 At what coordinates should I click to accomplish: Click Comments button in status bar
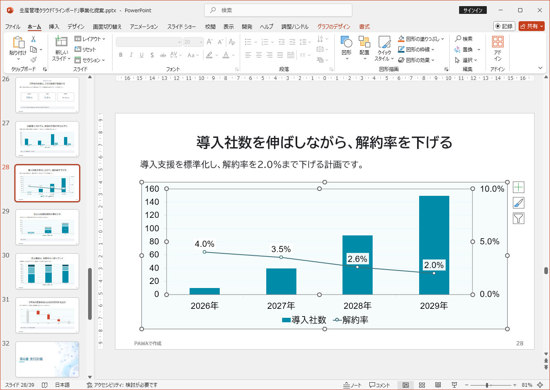pos(380,385)
